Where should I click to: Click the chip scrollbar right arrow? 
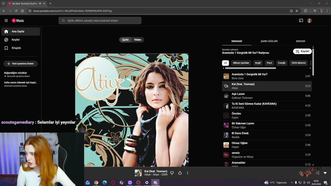(310, 68)
